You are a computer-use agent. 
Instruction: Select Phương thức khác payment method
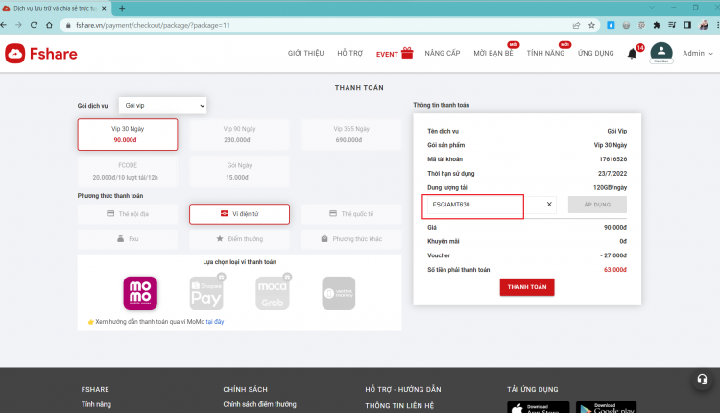coord(351,239)
